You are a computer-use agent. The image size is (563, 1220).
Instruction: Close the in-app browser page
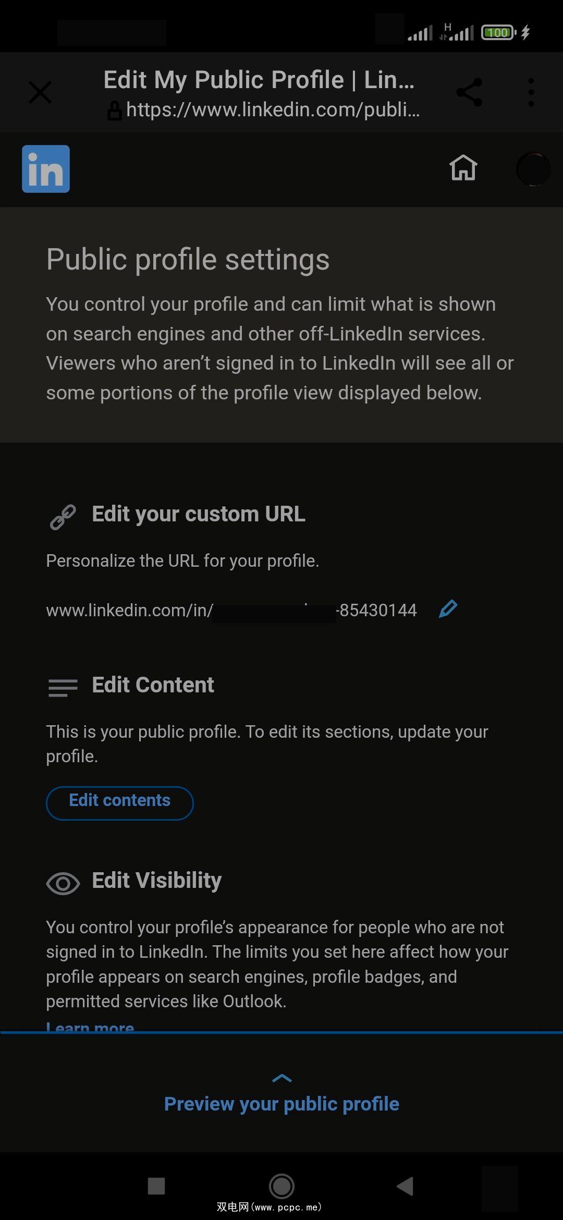40,93
